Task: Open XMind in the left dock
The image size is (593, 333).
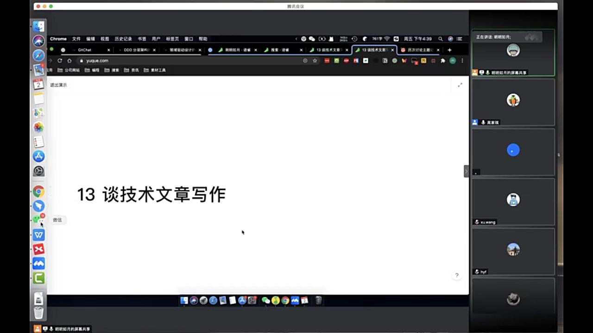Action: coord(39,249)
